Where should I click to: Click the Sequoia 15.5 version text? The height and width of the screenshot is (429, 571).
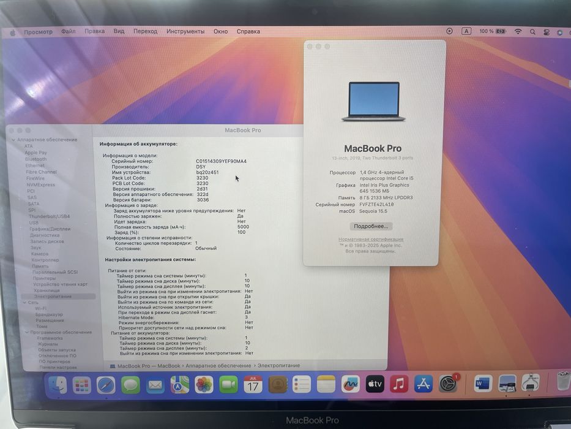pyautogui.click(x=373, y=211)
